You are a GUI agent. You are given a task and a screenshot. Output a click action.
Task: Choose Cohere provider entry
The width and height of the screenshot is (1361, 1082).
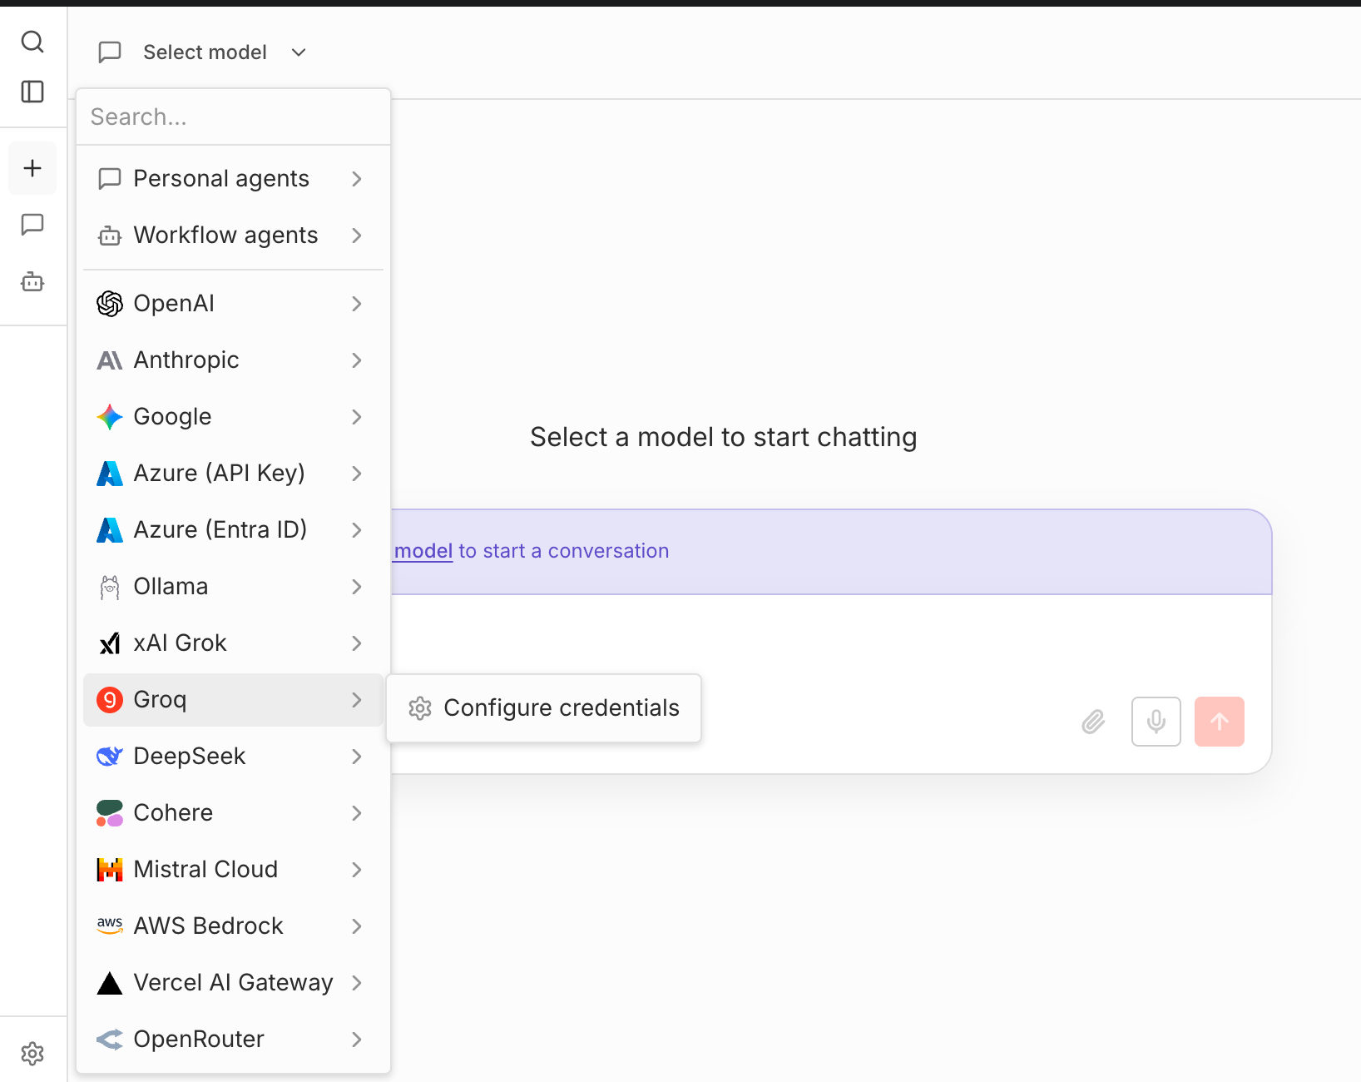point(233,813)
